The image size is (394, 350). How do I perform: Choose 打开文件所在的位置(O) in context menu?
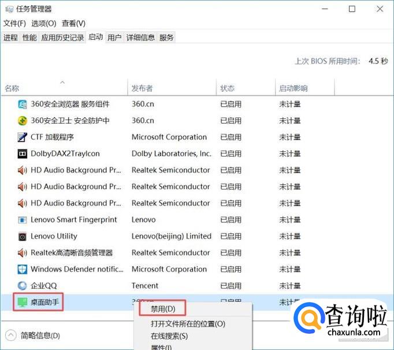pyautogui.click(x=188, y=323)
